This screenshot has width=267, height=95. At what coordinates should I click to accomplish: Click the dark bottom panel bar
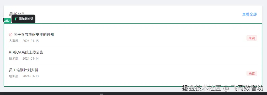pos(133,94)
